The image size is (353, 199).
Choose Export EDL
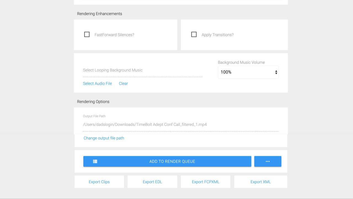(x=152, y=182)
